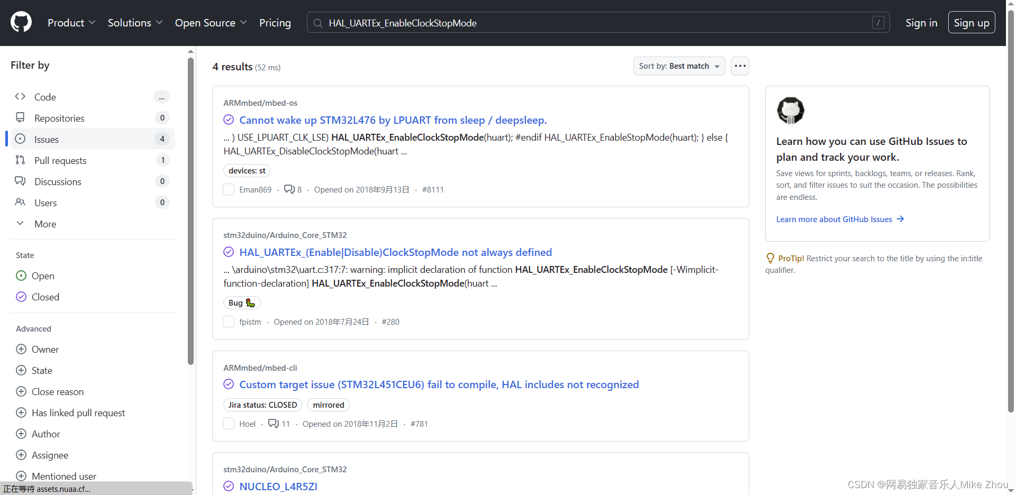Click Learn more about GitHub Issues
The height and width of the screenshot is (495, 1016).
click(x=840, y=219)
